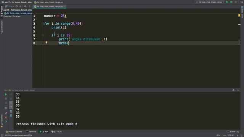Start debugging with the green bug icon

click(x=231, y=2)
